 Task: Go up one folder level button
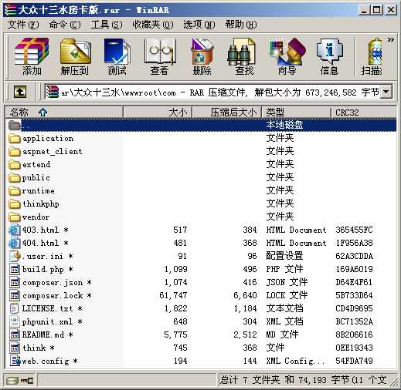coord(20,92)
